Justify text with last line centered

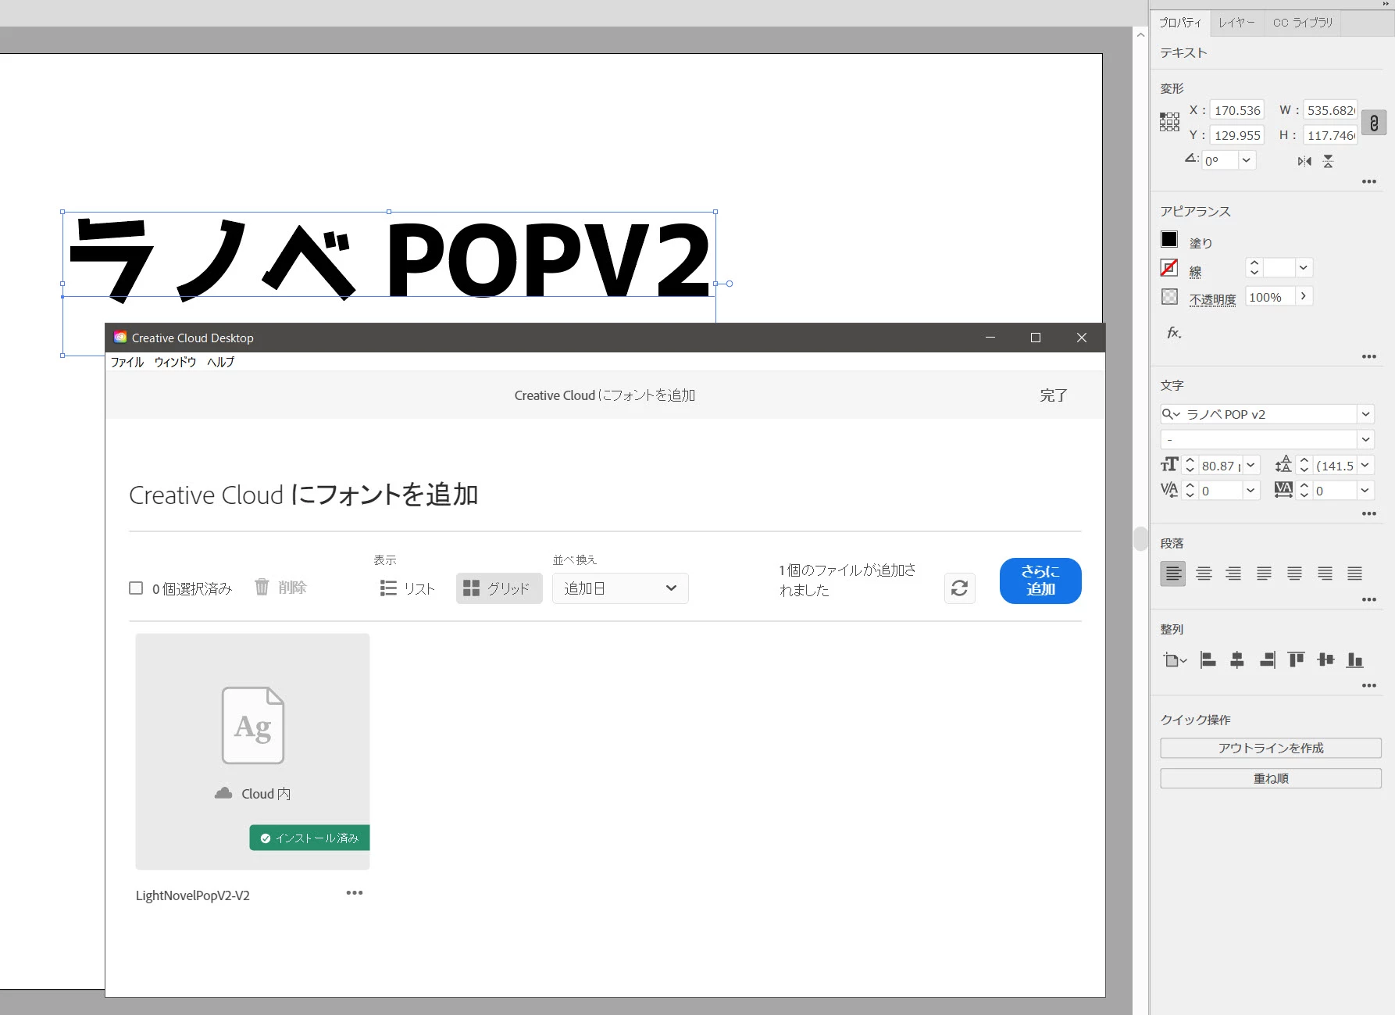[x=1294, y=574]
